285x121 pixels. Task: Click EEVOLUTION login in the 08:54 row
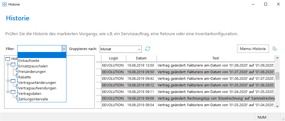114,105
